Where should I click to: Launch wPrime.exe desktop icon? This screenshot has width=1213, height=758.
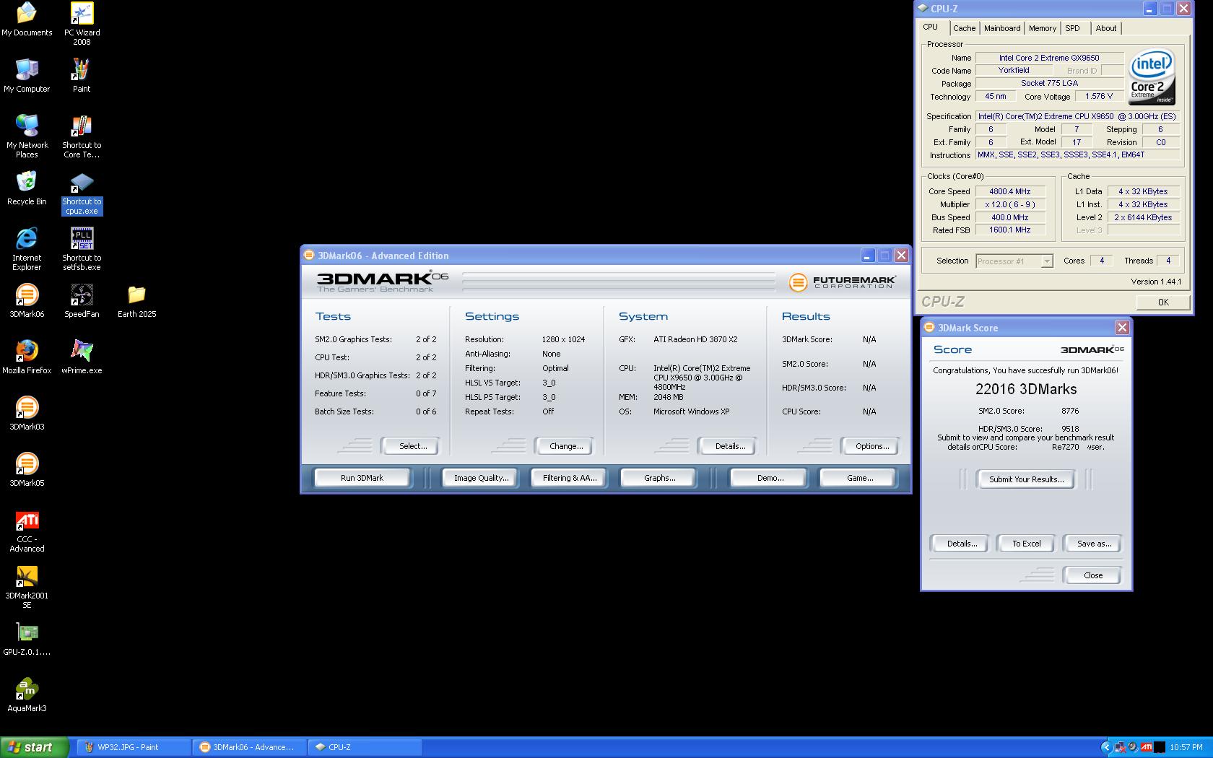82,357
